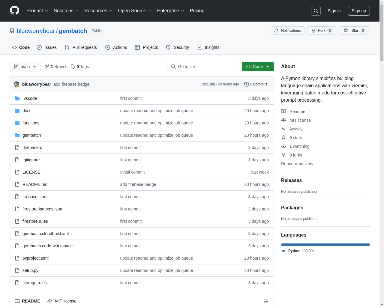Open the blueworrybear owner link

pyautogui.click(x=36, y=31)
